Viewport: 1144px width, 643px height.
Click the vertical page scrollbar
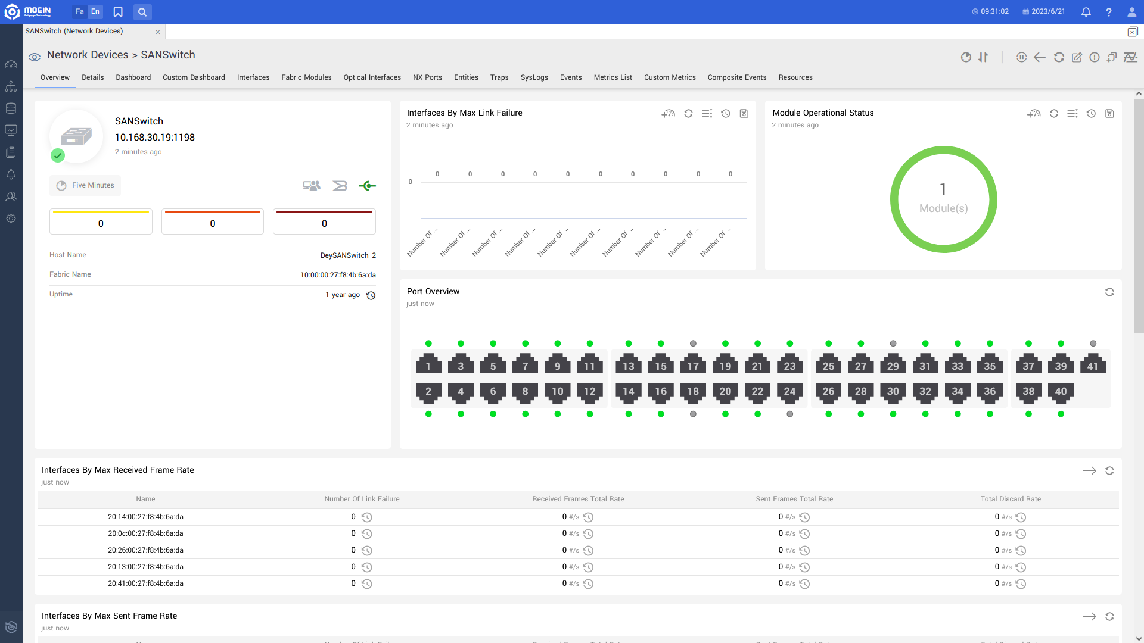tap(1139, 214)
